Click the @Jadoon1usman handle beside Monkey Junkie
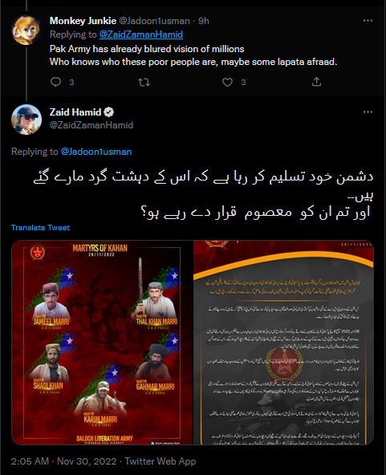The image size is (386, 475). pos(154,21)
